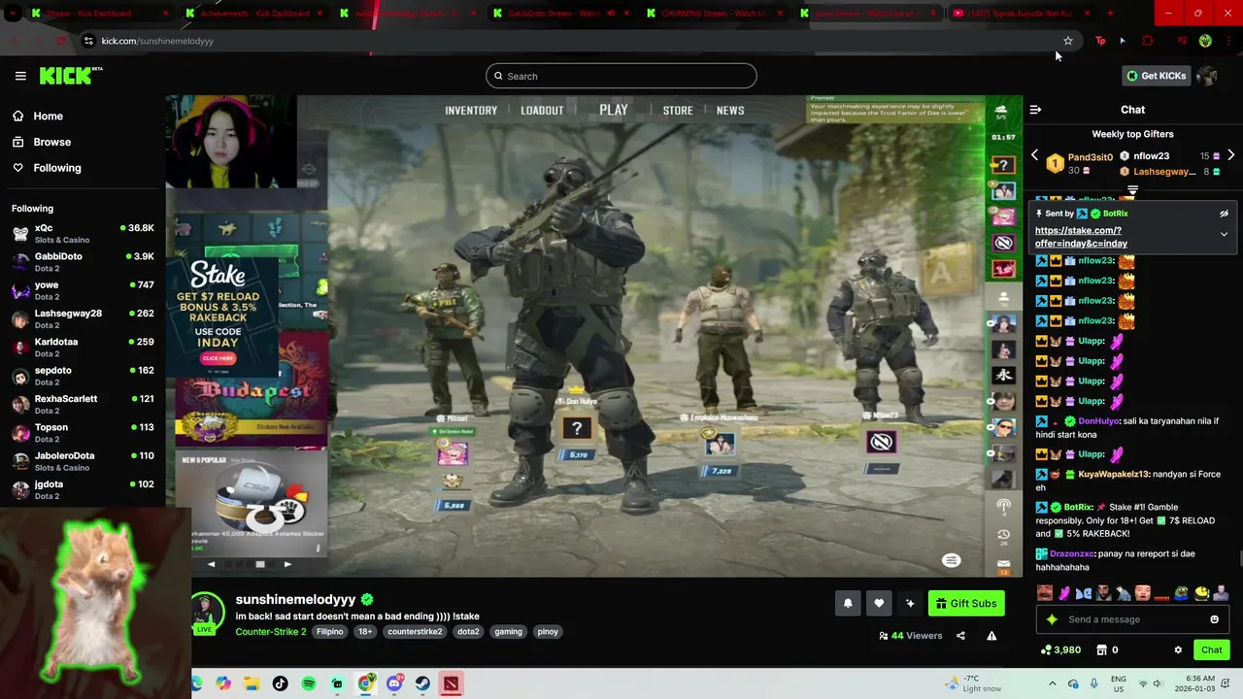The image size is (1243, 699).
Task: Click the sparkle subscribe icon button
Action: 910,603
